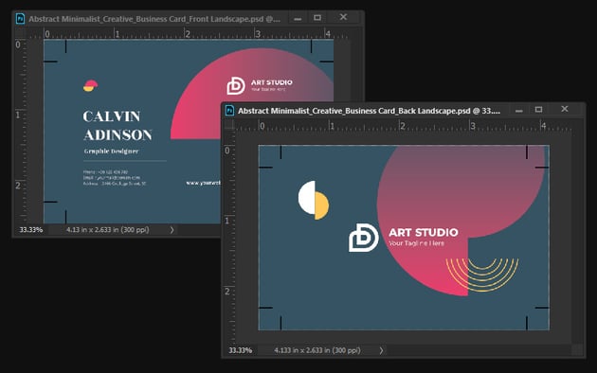
Task: Click the horizontal ruler in Front Landscape window
Action: 188,34
